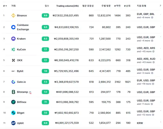Open the KuCoin exchange link

tap(21, 49)
